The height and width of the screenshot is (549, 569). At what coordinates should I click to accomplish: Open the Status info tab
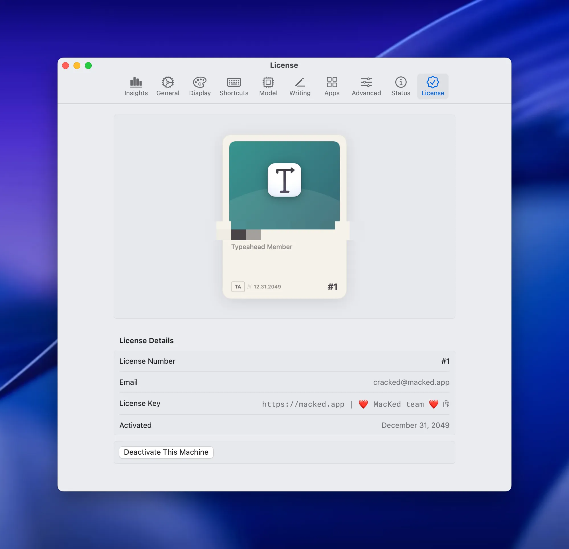pos(401,86)
